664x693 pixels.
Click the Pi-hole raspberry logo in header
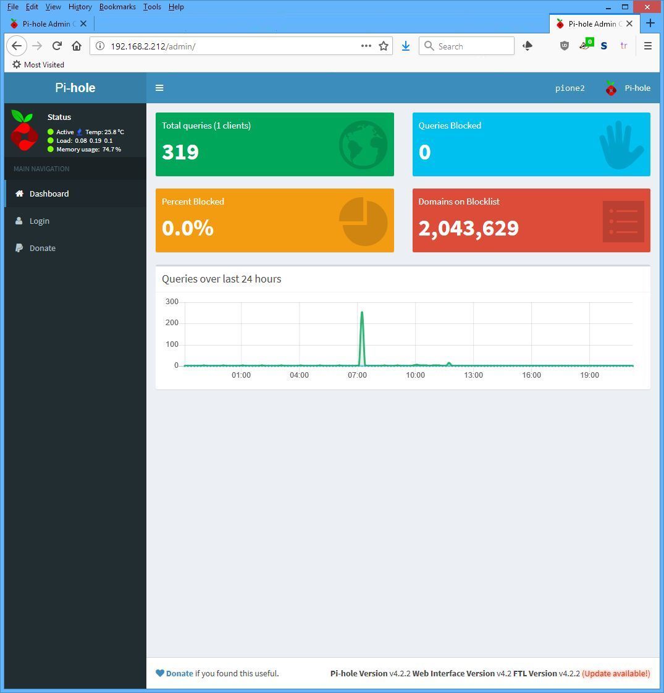coord(611,88)
